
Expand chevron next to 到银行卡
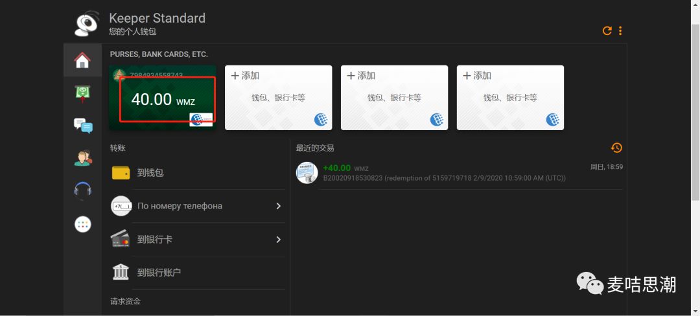coord(279,240)
